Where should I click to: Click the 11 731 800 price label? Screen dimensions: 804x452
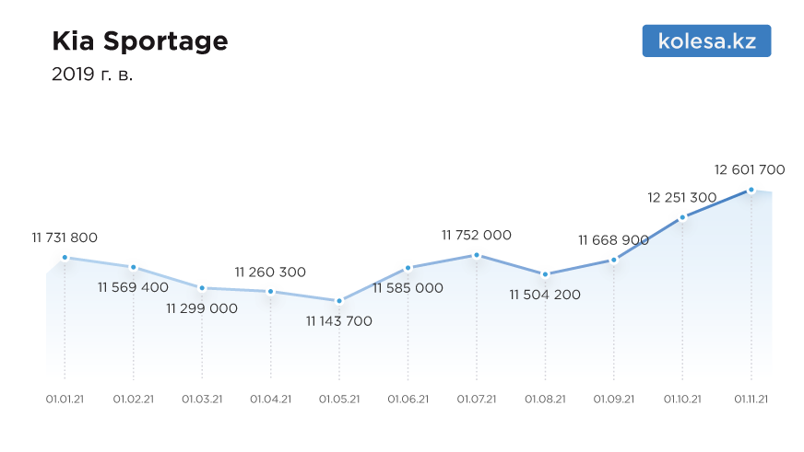[65, 238]
